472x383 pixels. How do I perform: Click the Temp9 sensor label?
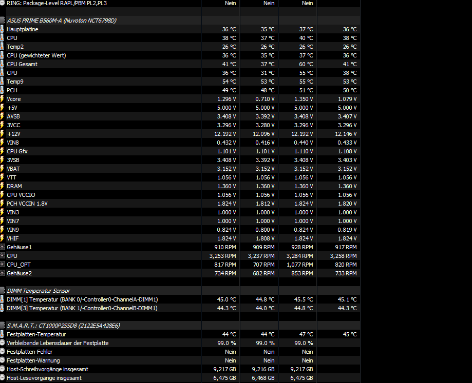15,82
